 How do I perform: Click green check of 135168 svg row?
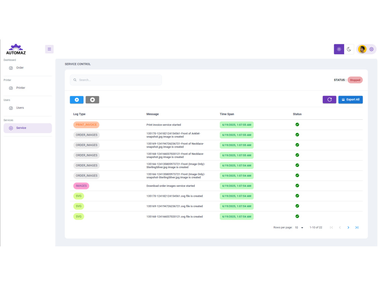(297, 216)
